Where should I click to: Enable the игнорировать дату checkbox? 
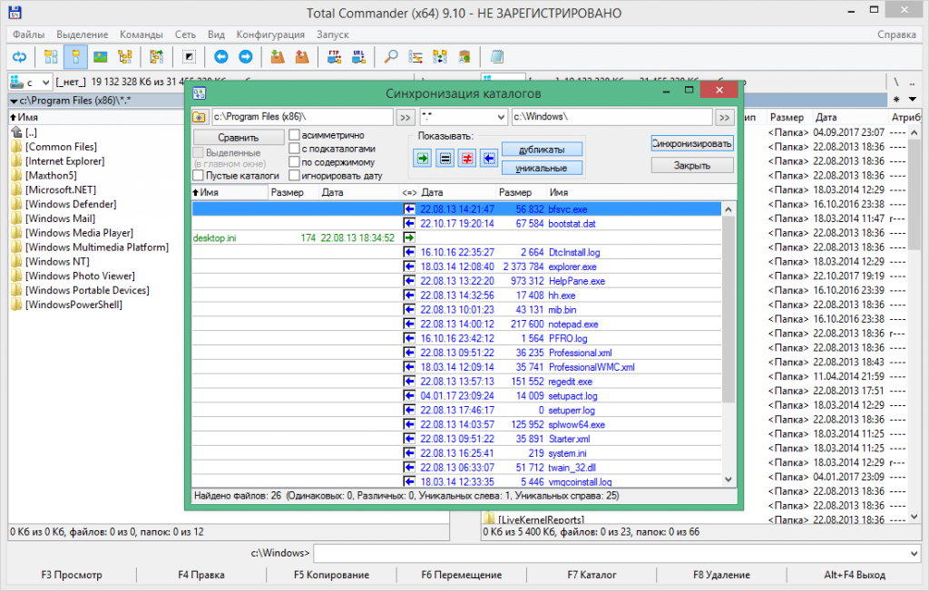295,175
